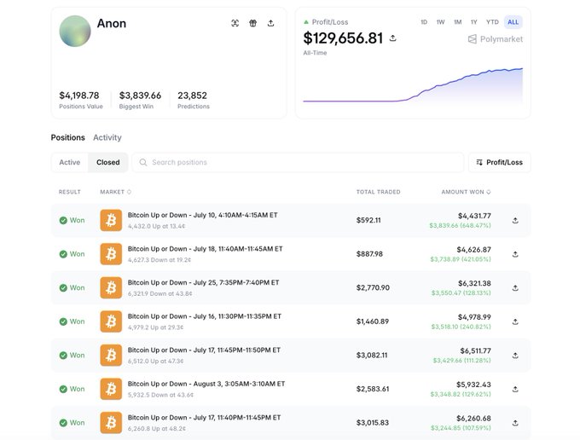Click the profit/loss line chart

coord(413,85)
